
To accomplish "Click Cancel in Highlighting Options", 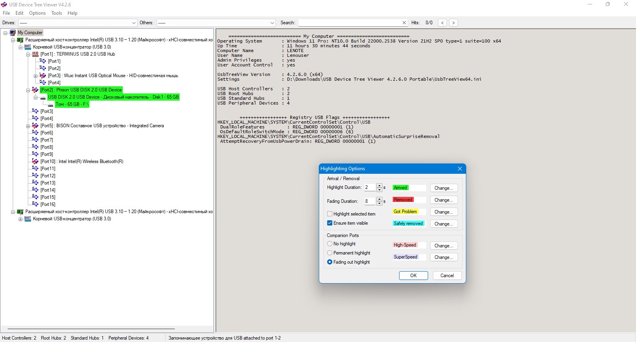I will click(447, 276).
